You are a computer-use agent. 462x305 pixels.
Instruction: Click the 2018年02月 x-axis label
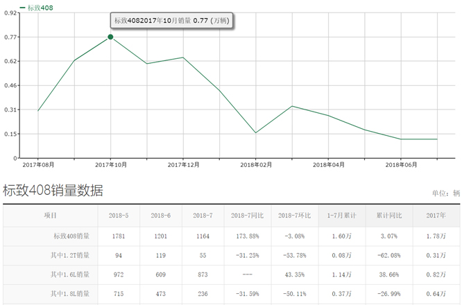click(x=256, y=165)
